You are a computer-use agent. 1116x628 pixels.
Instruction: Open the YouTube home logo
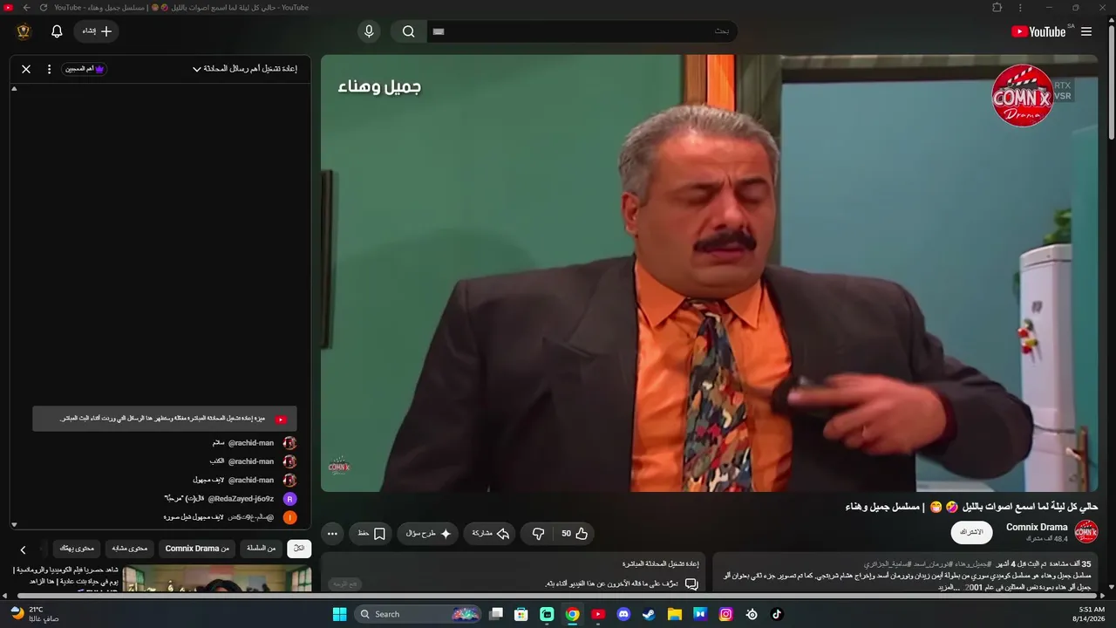[1038, 31]
